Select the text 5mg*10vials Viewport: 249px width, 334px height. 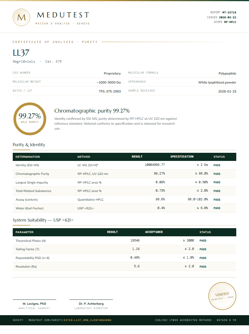click(24, 61)
